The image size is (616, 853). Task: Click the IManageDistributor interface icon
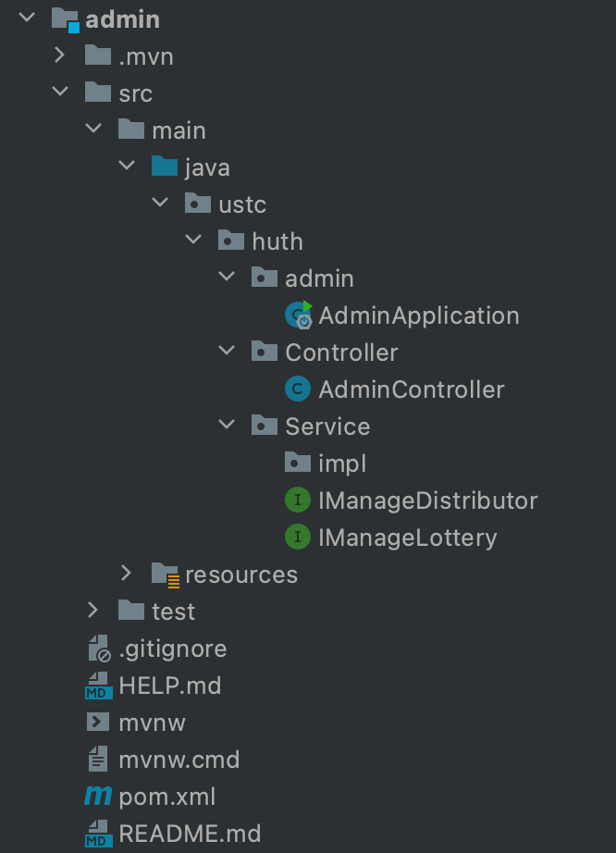pos(298,501)
